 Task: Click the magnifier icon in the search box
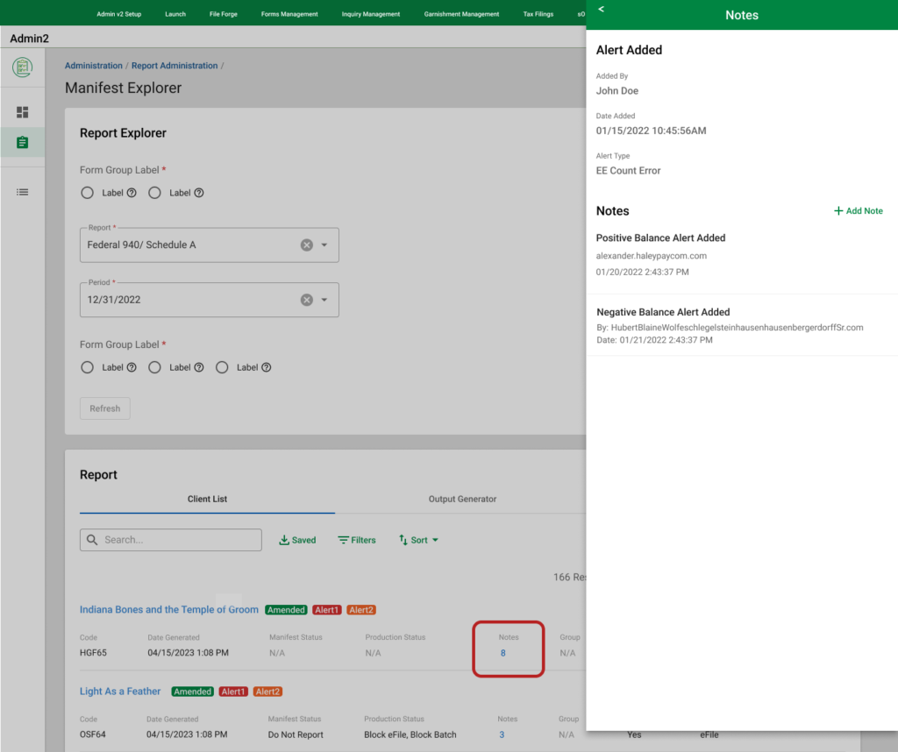[92, 540]
